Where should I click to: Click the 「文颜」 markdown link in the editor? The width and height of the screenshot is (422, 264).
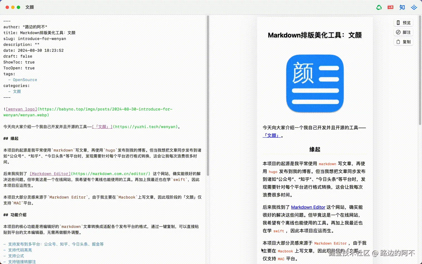102,127
